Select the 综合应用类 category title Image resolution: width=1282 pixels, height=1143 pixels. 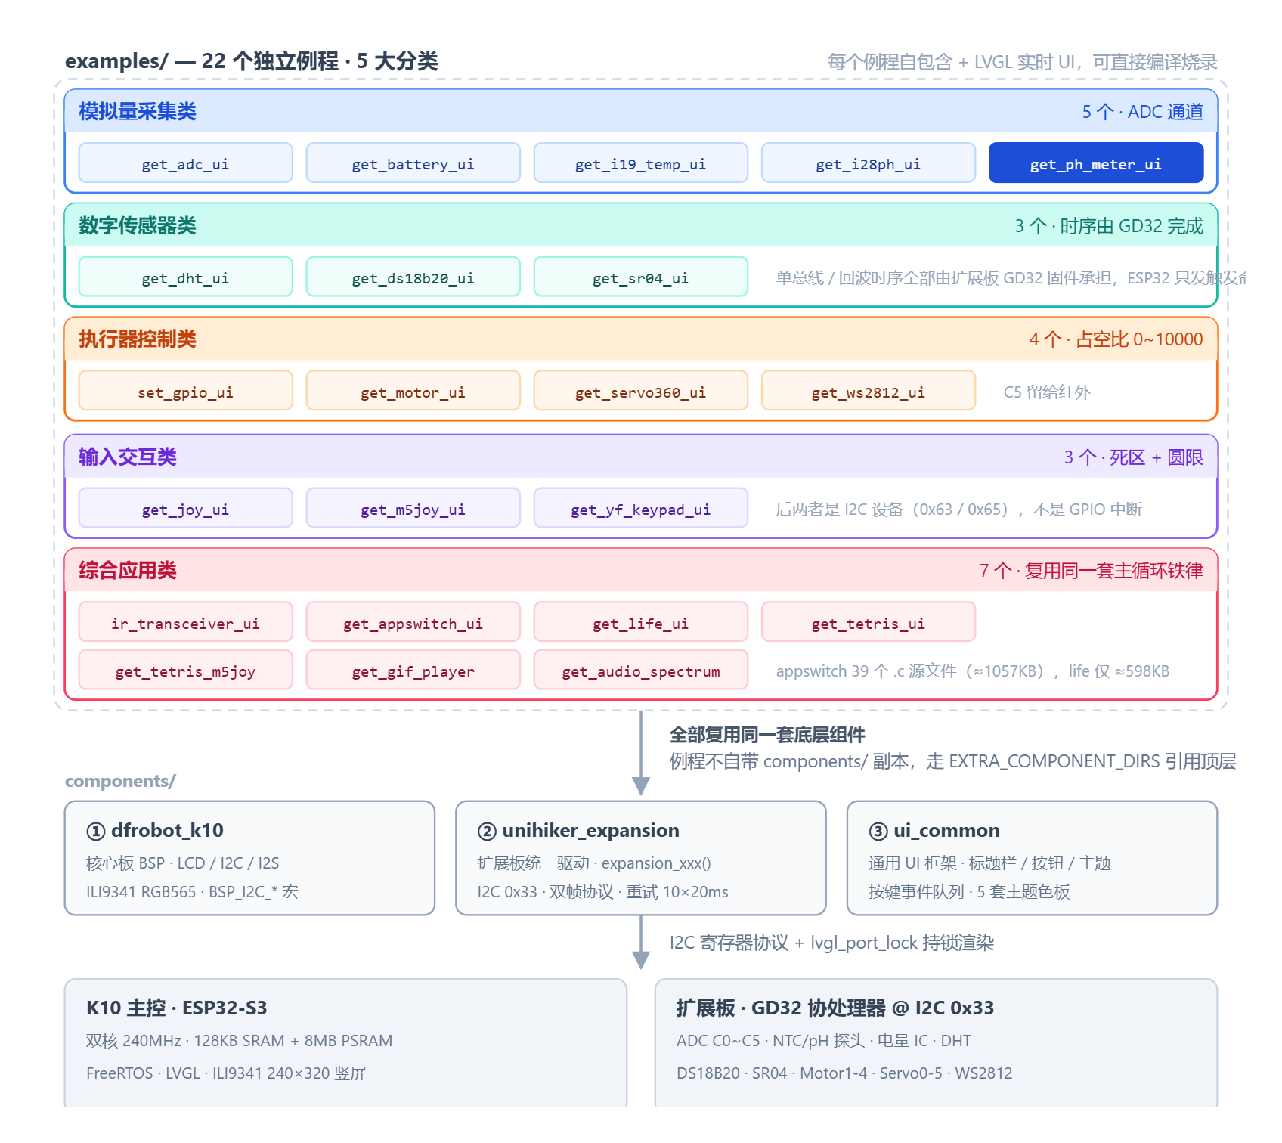pos(128,570)
